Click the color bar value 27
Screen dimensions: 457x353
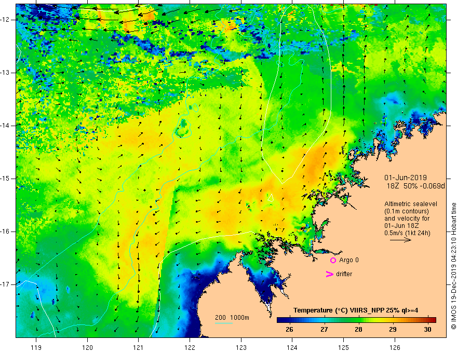[x=324, y=330]
